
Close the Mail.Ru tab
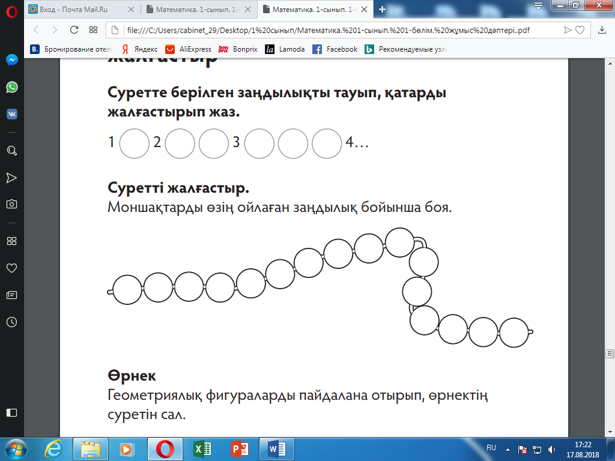point(131,10)
